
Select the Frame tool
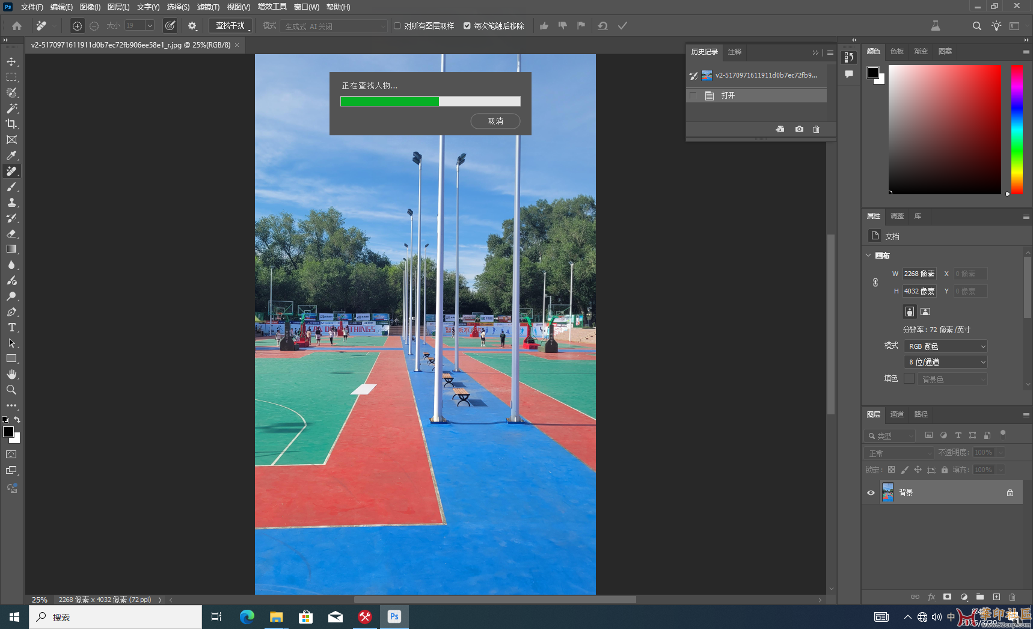coord(11,140)
